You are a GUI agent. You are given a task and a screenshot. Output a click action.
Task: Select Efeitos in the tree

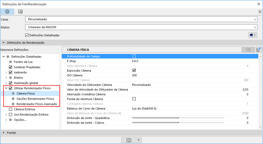18,78
